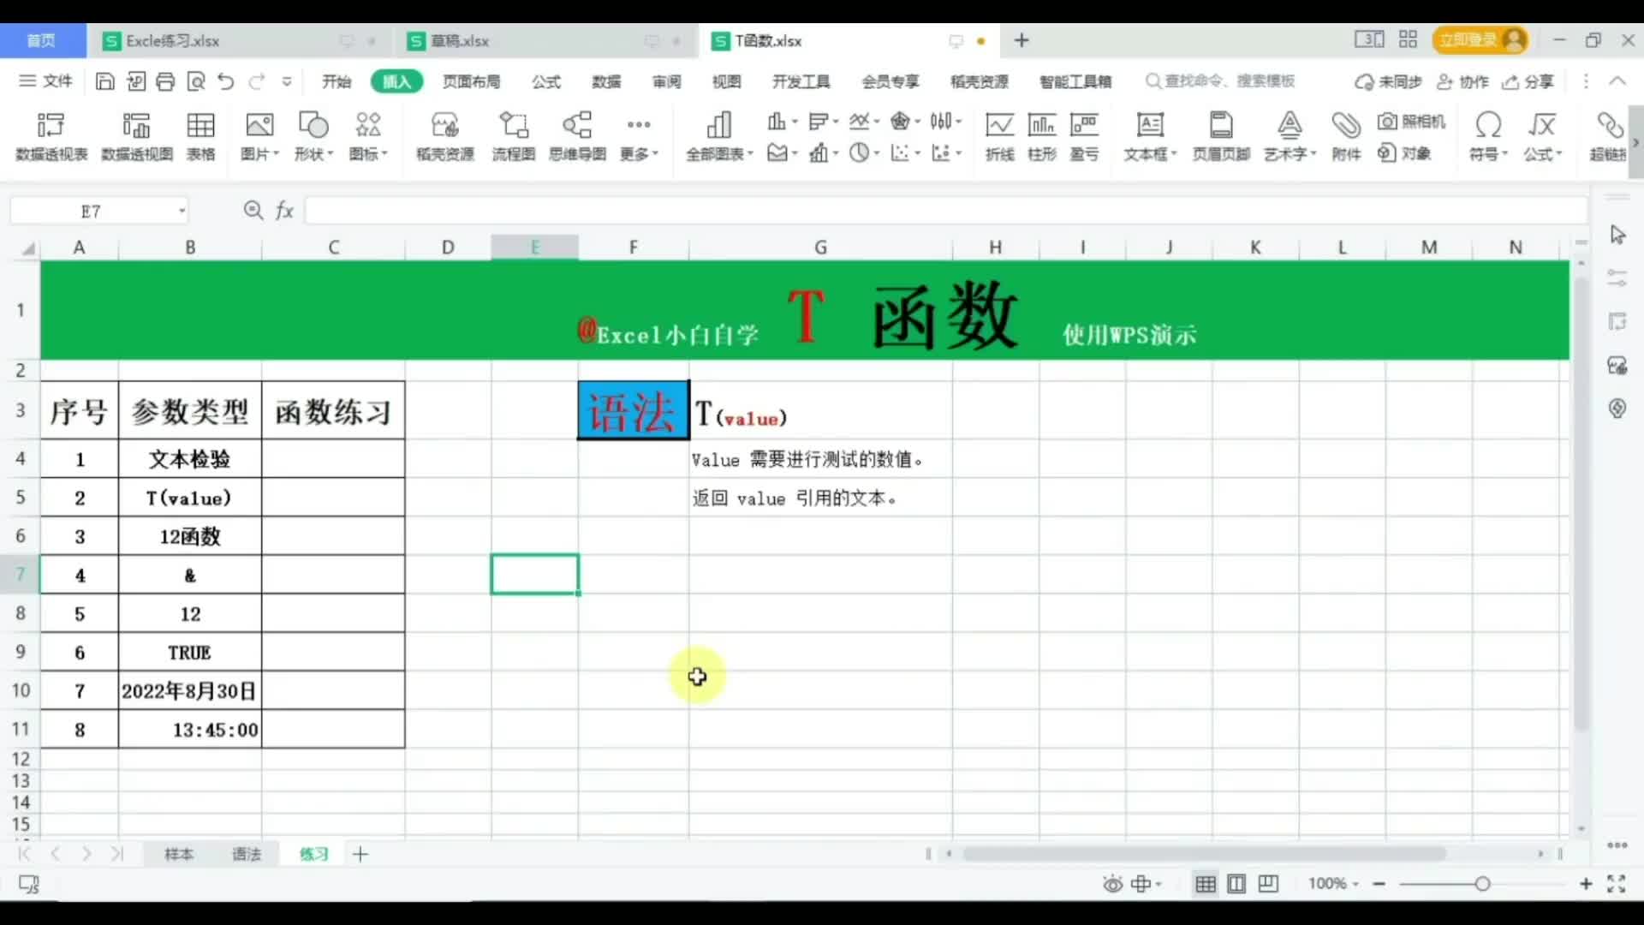Insert a 折线 line sparkline
Viewport: 1644px width, 925px height.
(x=999, y=135)
